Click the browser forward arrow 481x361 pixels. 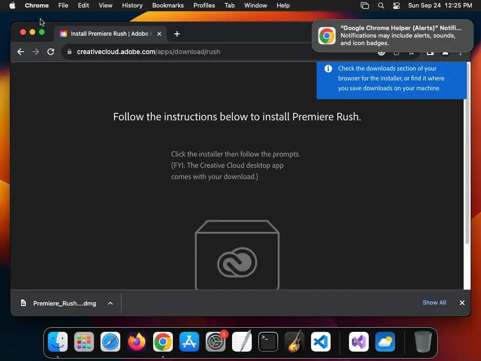36,52
